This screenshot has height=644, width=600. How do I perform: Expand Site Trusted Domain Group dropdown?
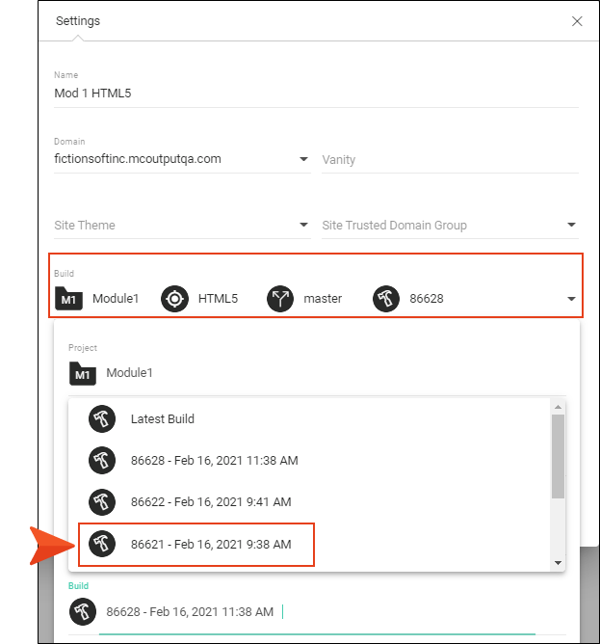click(x=450, y=225)
